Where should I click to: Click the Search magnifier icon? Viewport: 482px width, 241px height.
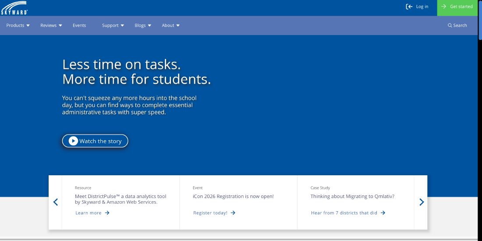point(450,25)
